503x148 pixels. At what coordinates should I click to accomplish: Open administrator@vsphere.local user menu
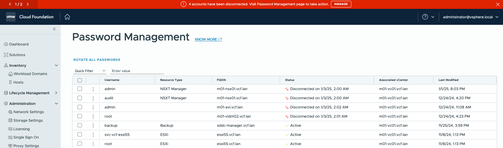pyautogui.click(x=470, y=17)
